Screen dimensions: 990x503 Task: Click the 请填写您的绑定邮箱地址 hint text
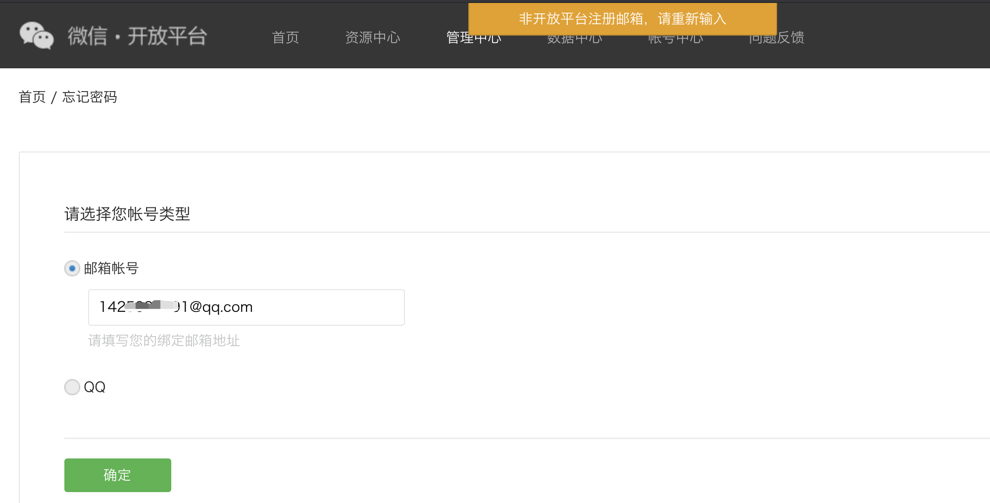coord(164,341)
